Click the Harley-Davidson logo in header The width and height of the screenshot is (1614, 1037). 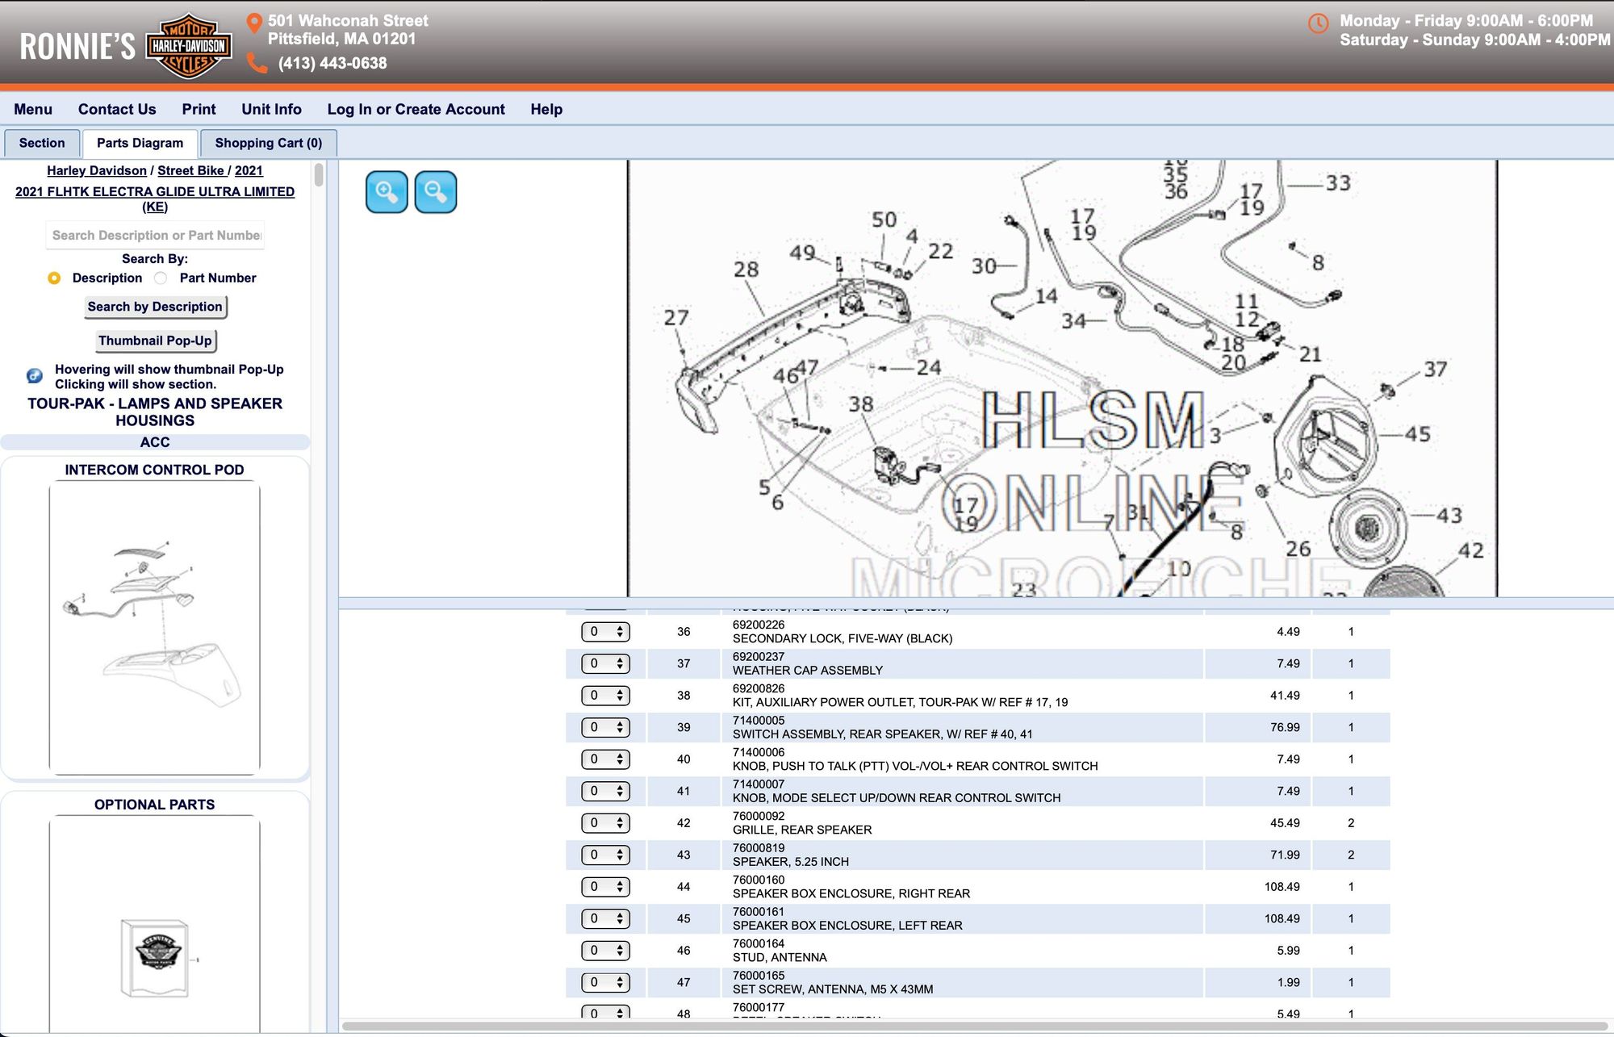click(x=189, y=46)
